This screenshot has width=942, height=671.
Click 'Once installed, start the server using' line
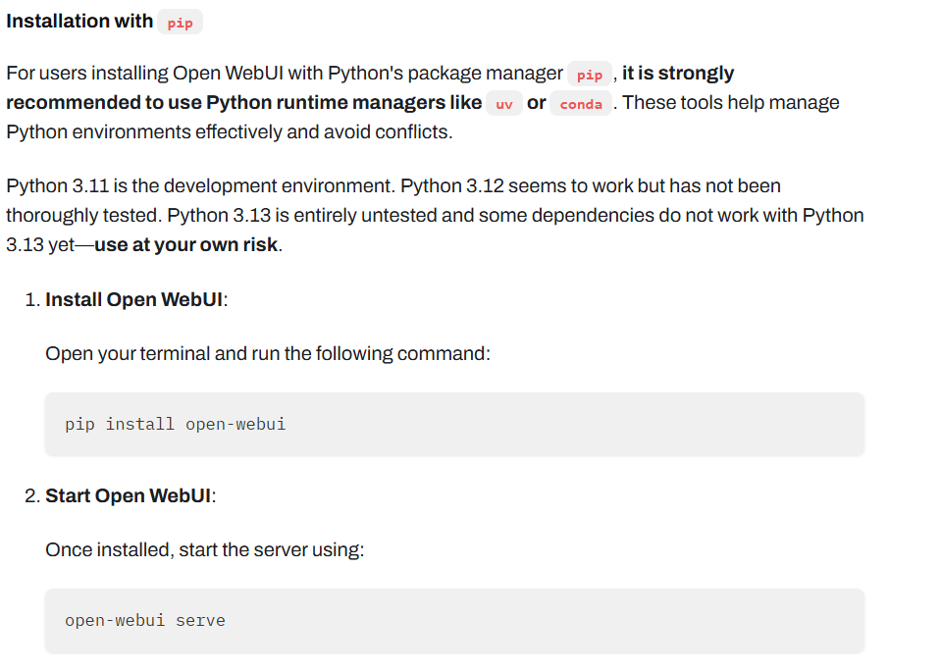pyautogui.click(x=205, y=549)
